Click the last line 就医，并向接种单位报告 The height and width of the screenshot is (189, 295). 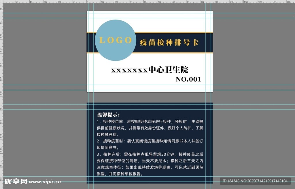(x=120, y=174)
